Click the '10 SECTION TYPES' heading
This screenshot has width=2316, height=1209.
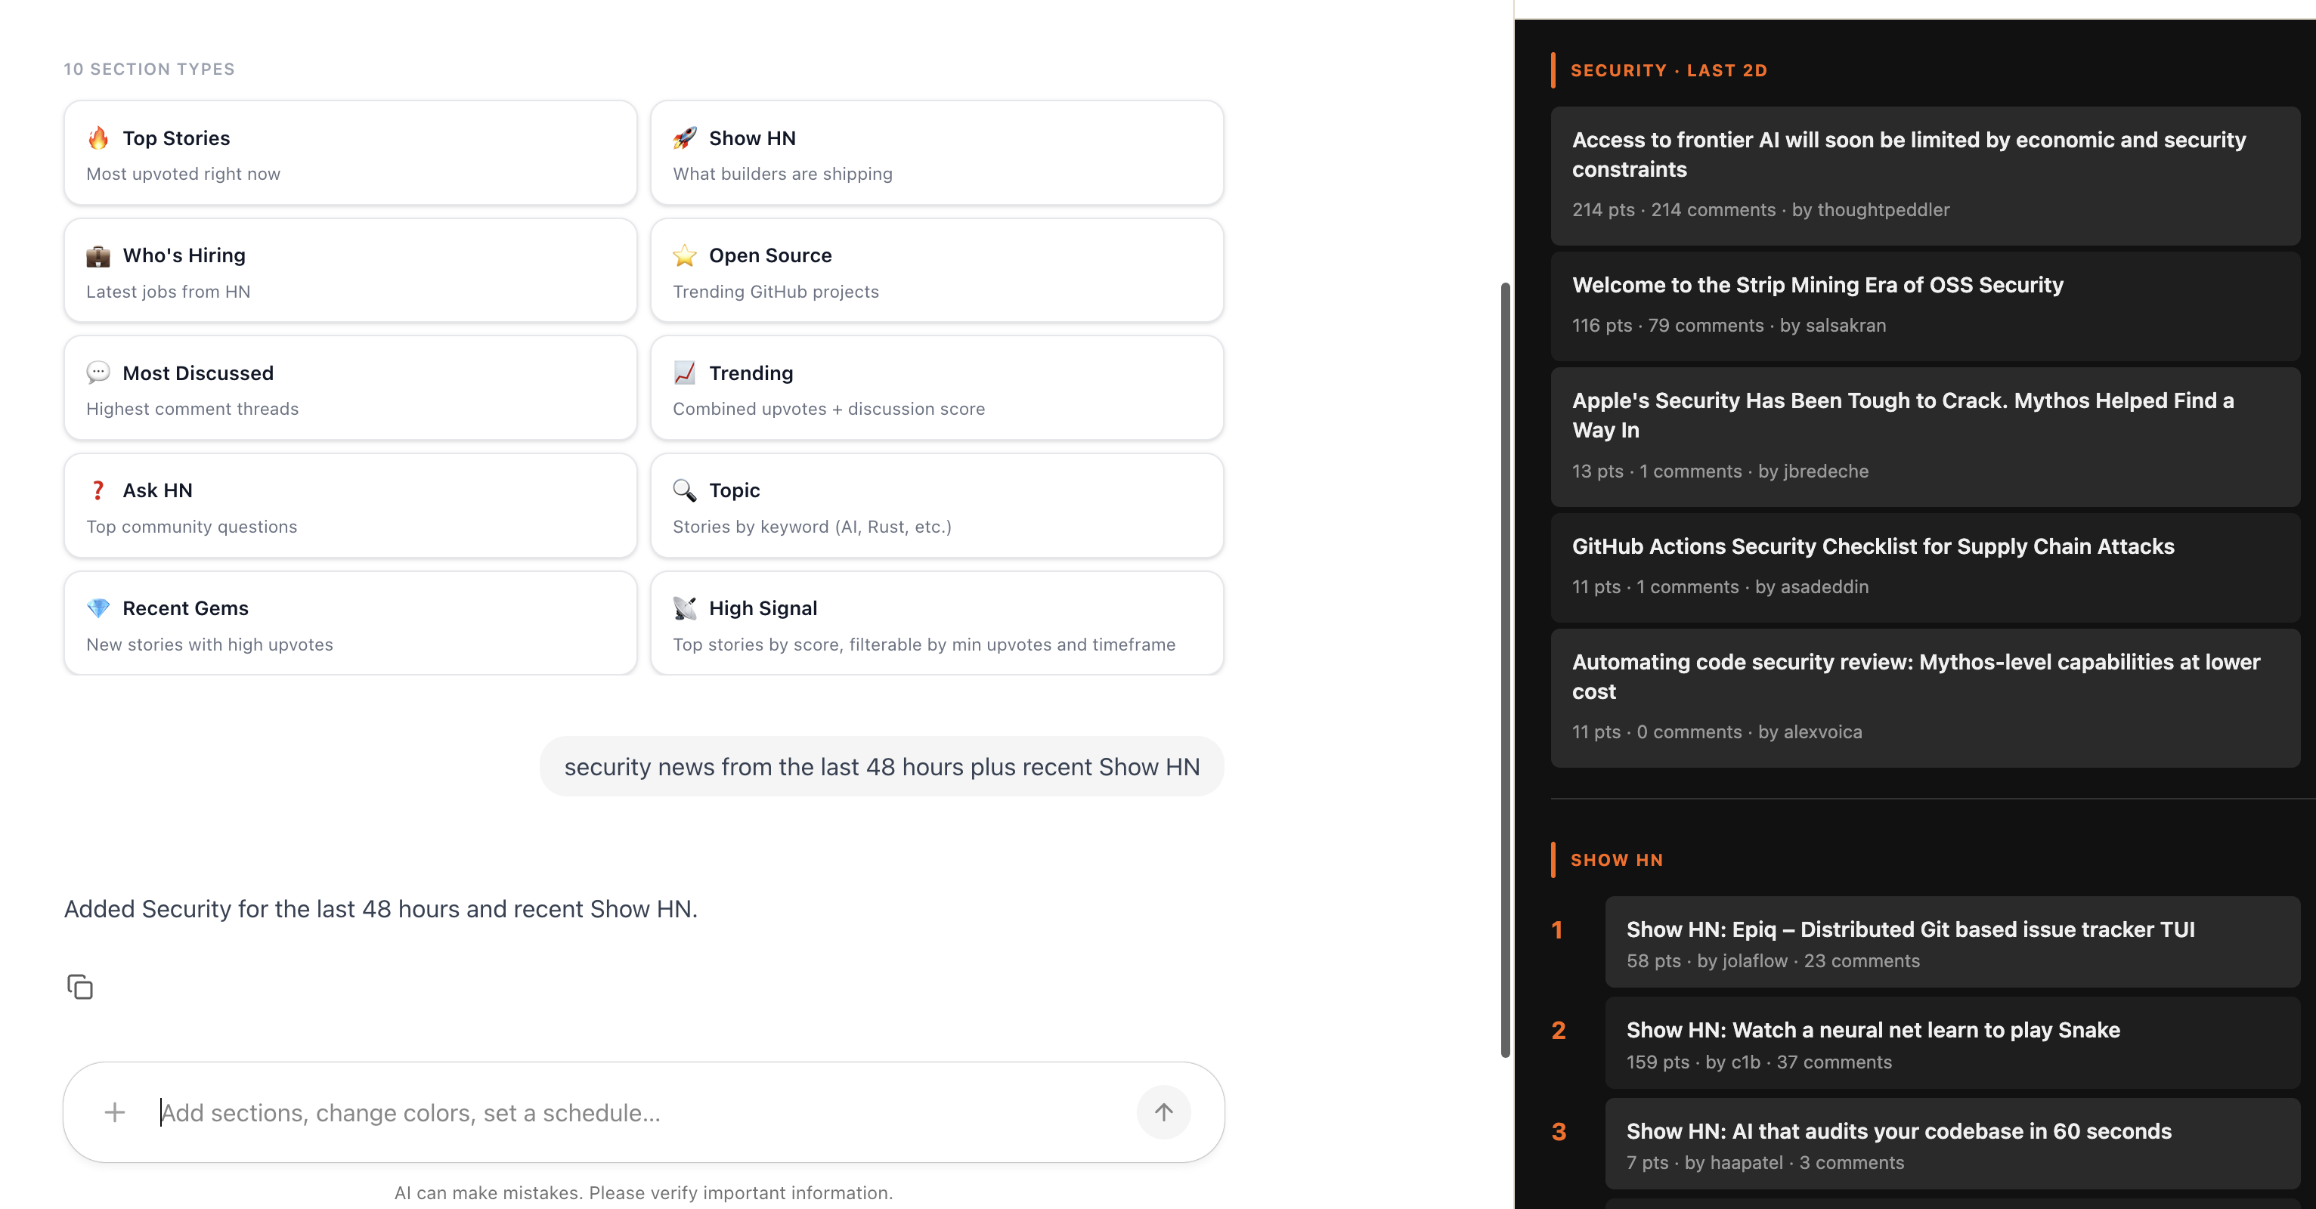click(149, 70)
